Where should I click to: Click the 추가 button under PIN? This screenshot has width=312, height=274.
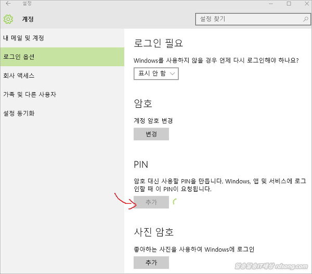tap(151, 203)
